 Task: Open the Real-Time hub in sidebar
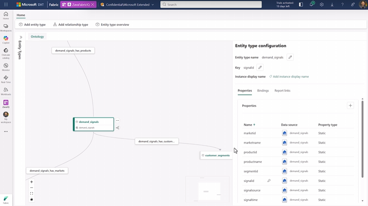point(6,79)
